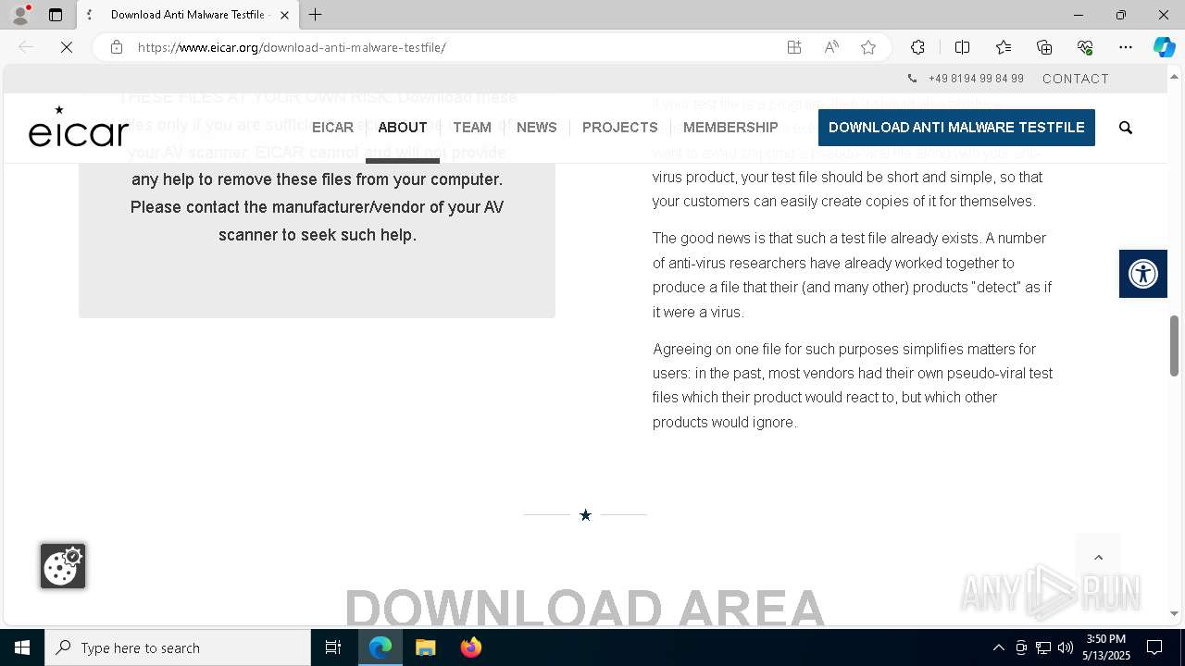
Task: Open Task View
Action: pyautogui.click(x=333, y=647)
